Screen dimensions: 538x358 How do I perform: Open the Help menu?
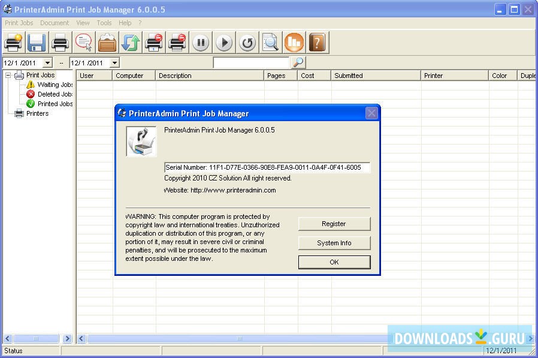coord(125,23)
